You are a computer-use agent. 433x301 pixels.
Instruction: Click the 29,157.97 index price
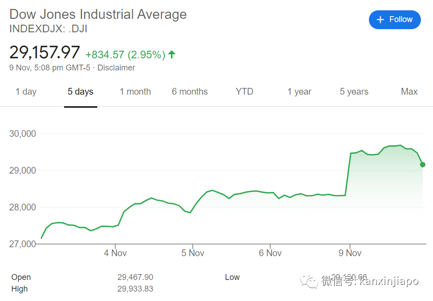(x=45, y=52)
